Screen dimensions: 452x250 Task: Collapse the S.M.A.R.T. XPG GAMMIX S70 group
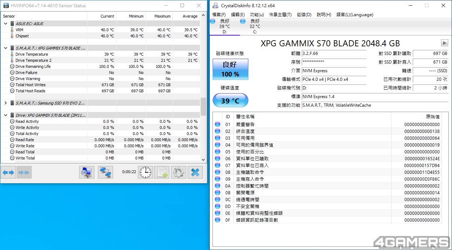coord(5,48)
